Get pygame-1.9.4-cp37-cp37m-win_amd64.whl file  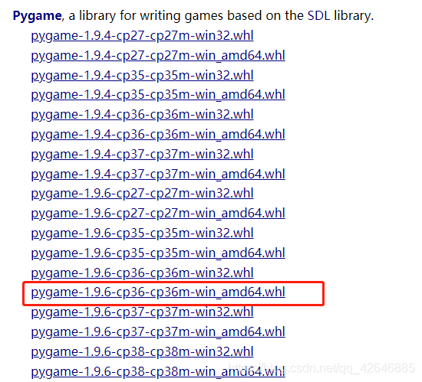[x=158, y=175]
